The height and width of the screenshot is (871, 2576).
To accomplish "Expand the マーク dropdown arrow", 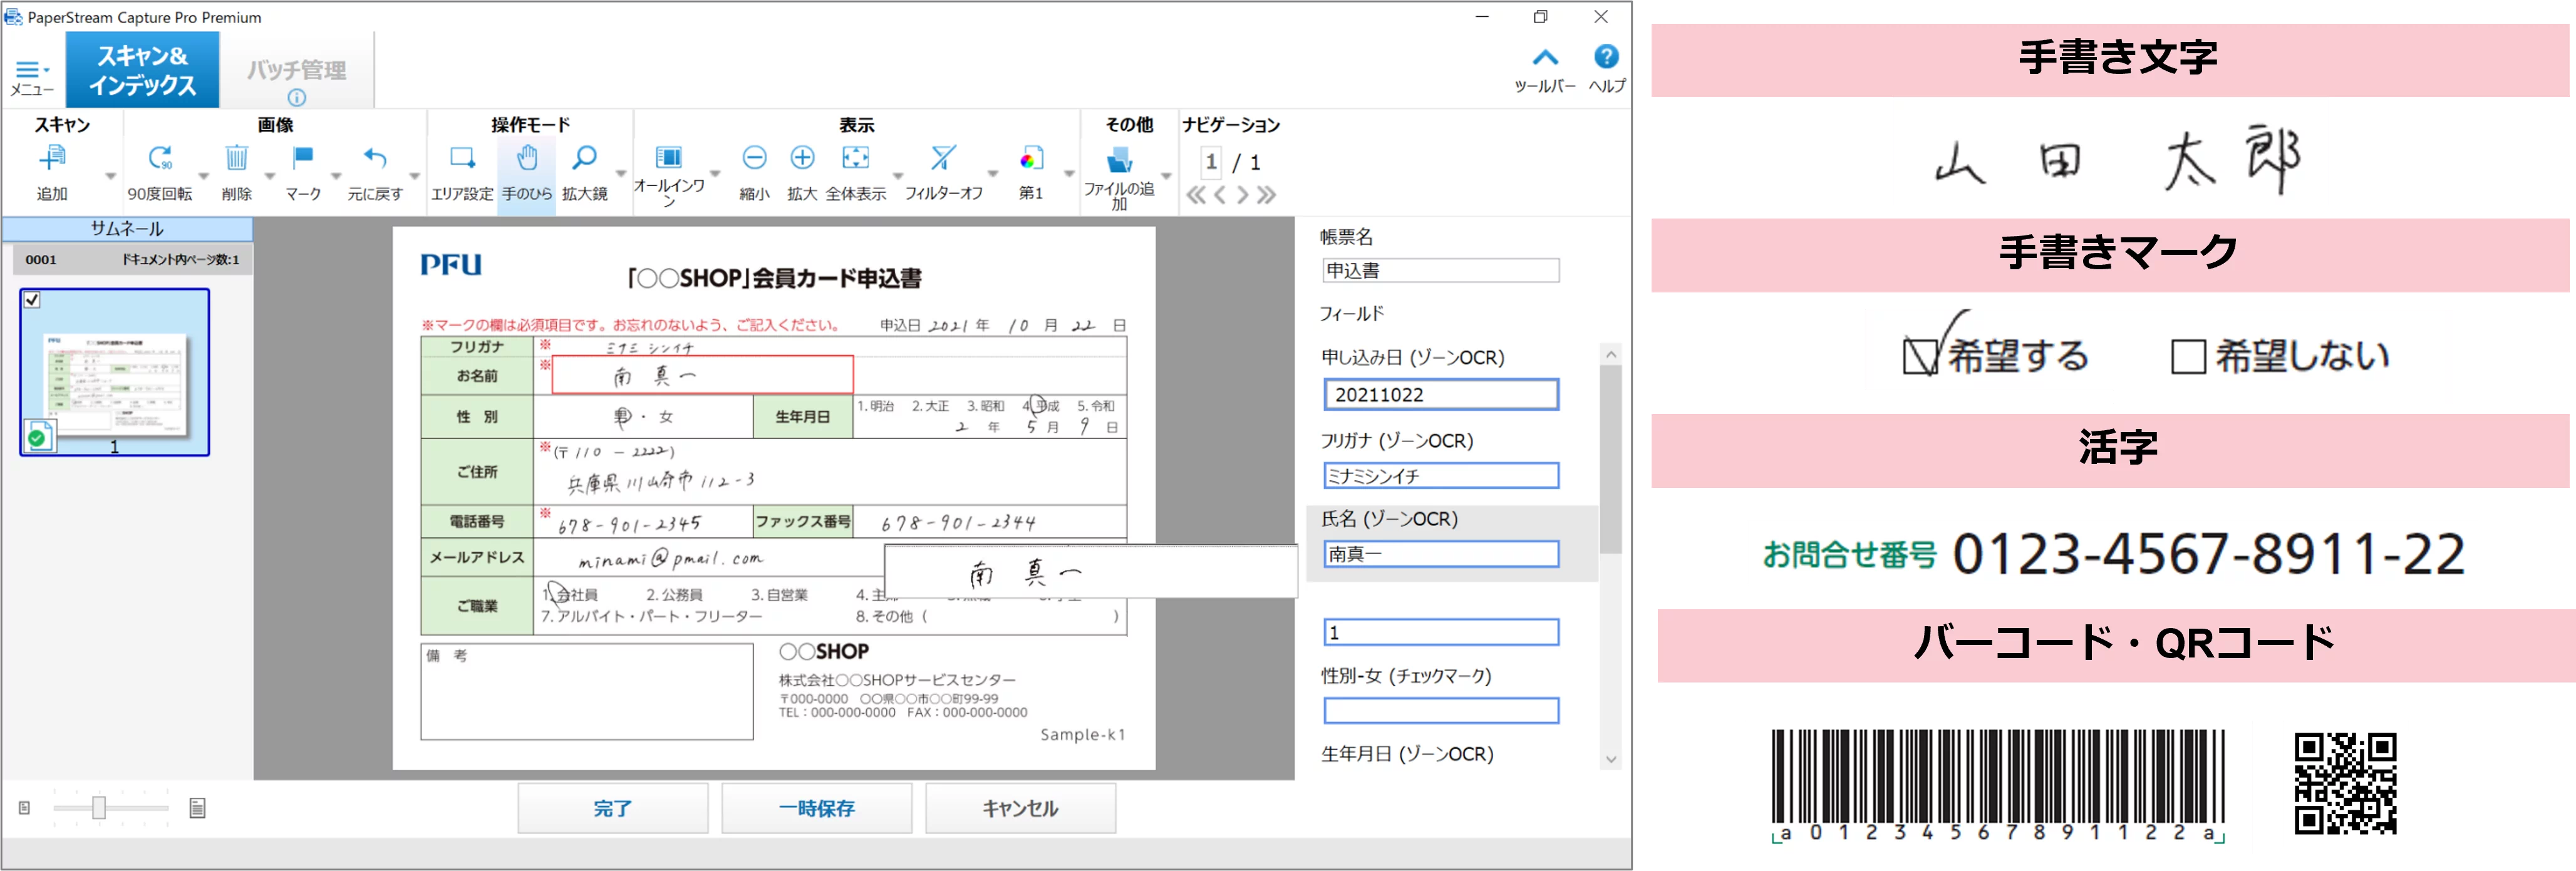I will (336, 176).
